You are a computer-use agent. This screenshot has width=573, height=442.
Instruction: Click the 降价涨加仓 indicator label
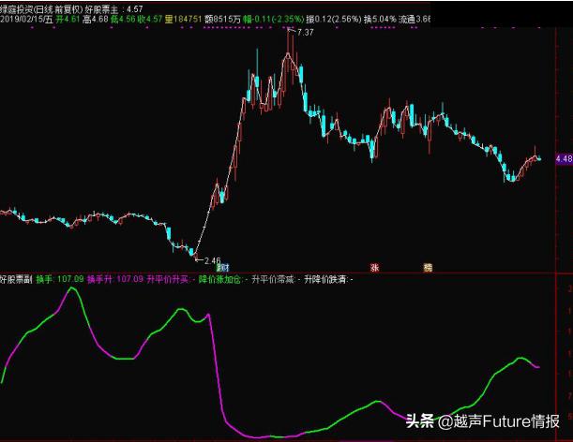(220, 280)
